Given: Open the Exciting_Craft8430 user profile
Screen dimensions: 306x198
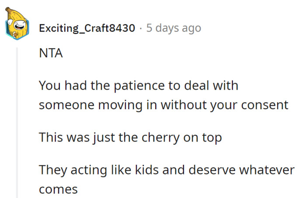Looking at the screenshot, I should [x=87, y=28].
